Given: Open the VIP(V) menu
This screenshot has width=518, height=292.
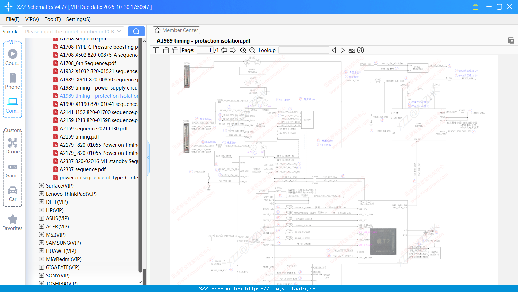Looking at the screenshot, I should (x=32, y=19).
